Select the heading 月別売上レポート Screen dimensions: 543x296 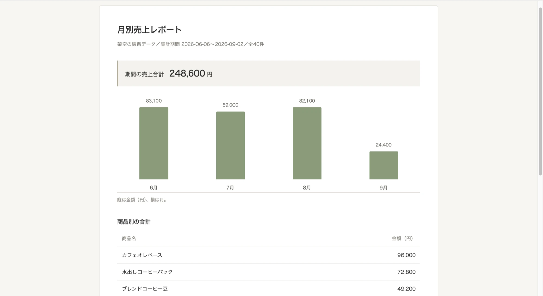pyautogui.click(x=150, y=30)
